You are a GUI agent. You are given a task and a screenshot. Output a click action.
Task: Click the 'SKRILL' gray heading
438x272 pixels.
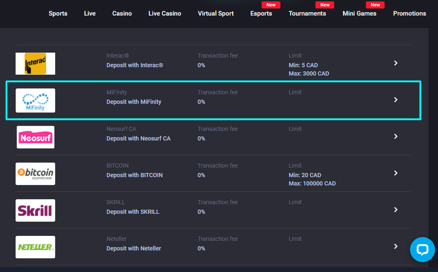click(115, 202)
